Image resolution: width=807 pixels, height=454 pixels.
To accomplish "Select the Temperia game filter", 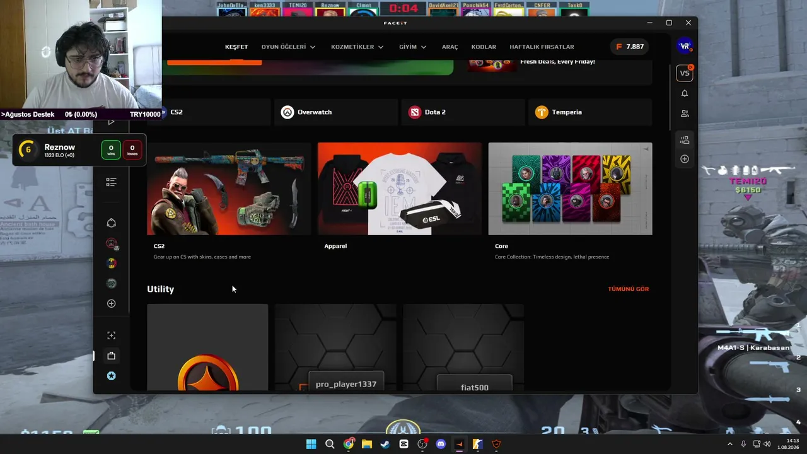I will [590, 112].
